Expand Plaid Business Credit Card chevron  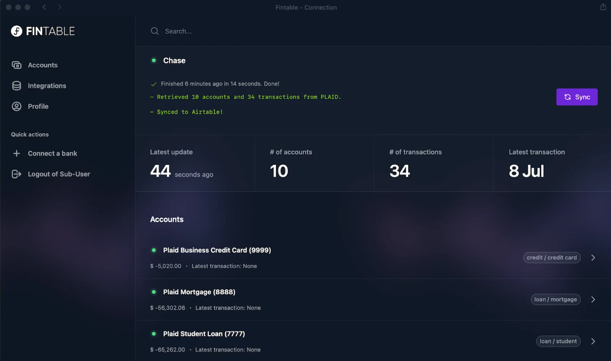(x=593, y=258)
